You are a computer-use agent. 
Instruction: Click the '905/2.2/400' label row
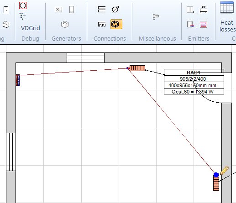pos(194,79)
